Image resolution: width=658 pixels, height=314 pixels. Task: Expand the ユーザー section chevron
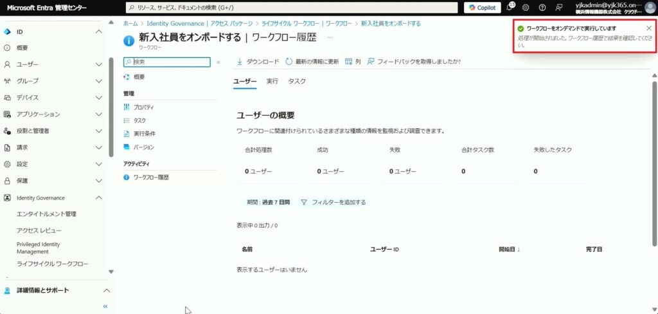tap(98, 64)
